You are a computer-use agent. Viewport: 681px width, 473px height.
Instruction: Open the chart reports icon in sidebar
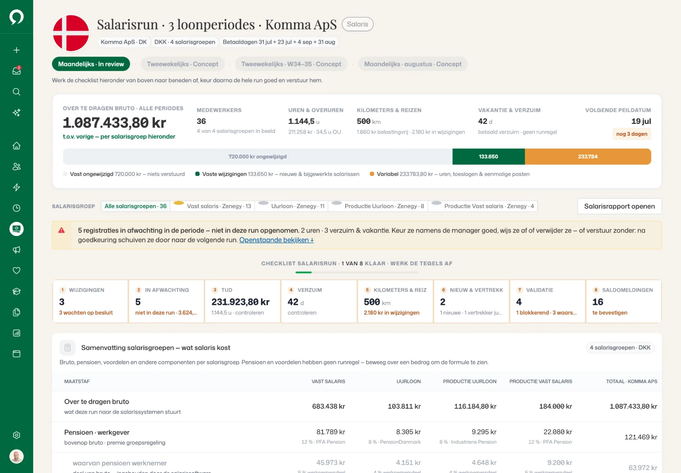pos(17,333)
